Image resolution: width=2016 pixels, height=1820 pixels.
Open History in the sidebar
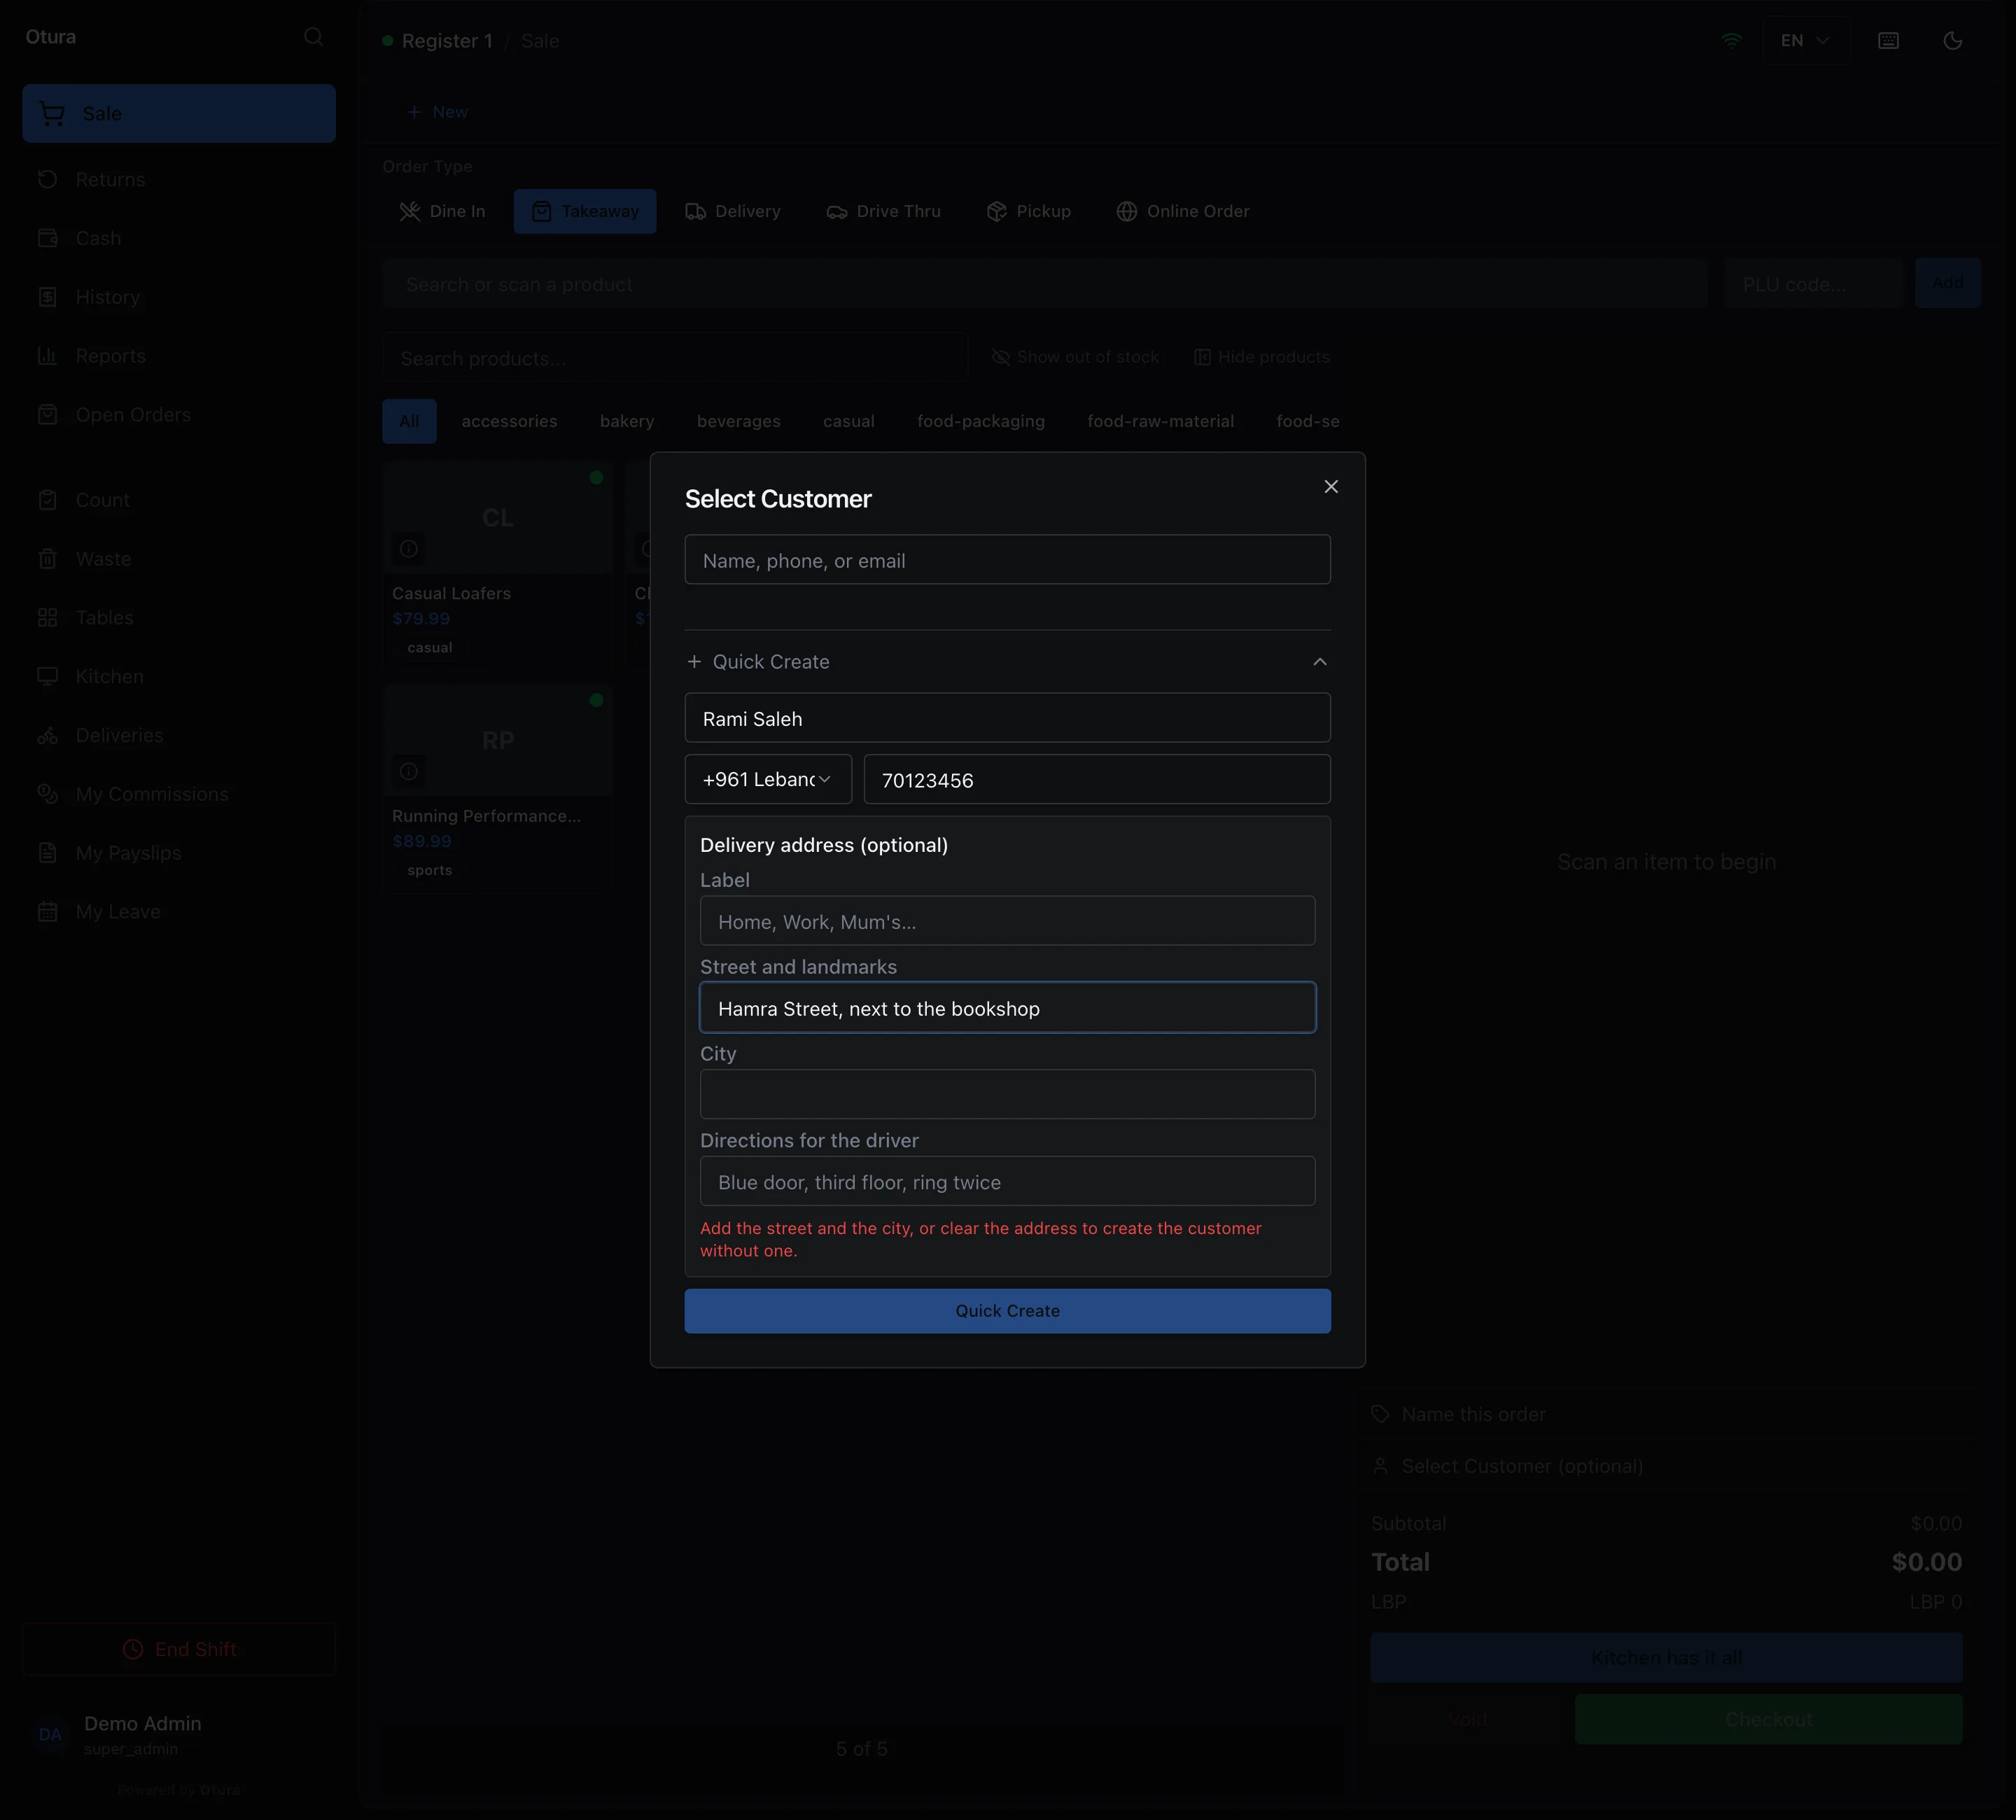click(179, 297)
